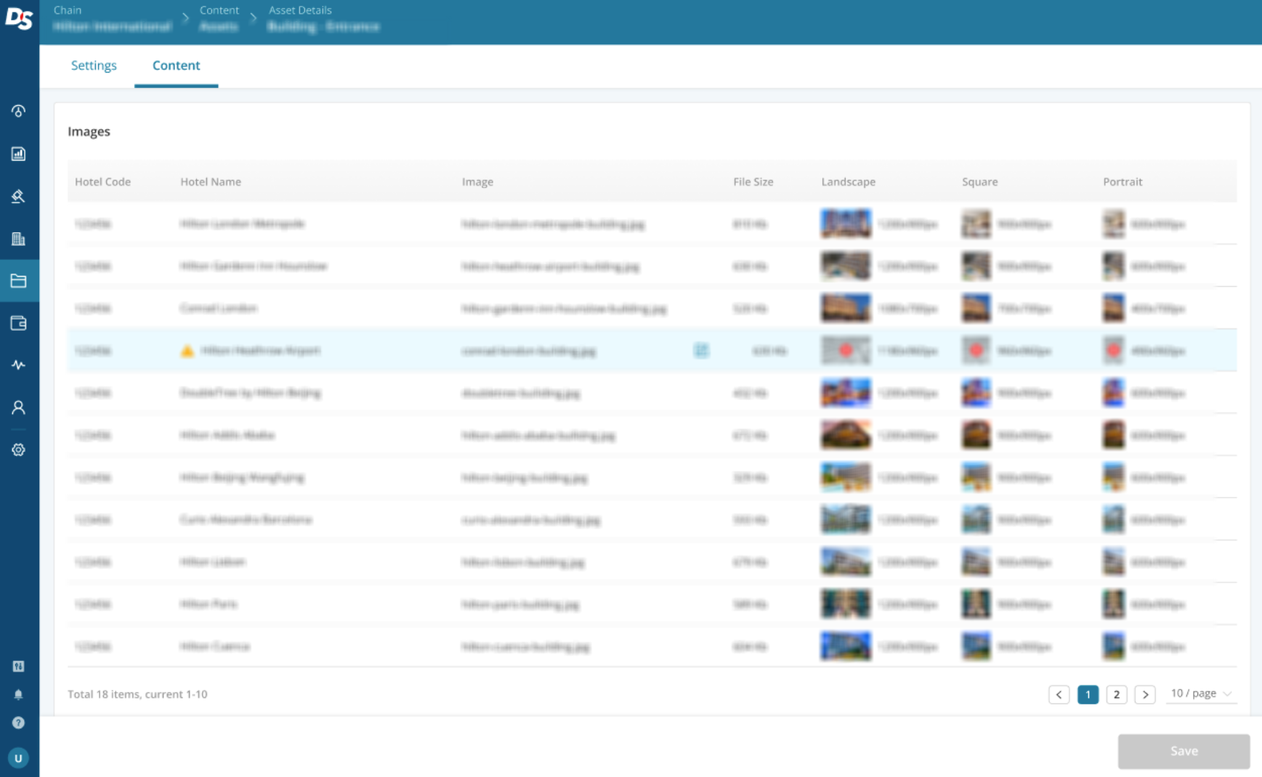
Task: Open portrait thumbnail for Hilton London Metropole
Action: [1113, 224]
